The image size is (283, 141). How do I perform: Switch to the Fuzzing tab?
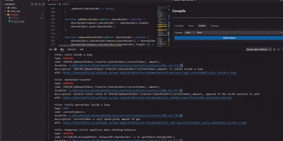214,26
